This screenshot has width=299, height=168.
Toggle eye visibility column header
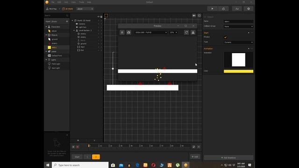99,17
